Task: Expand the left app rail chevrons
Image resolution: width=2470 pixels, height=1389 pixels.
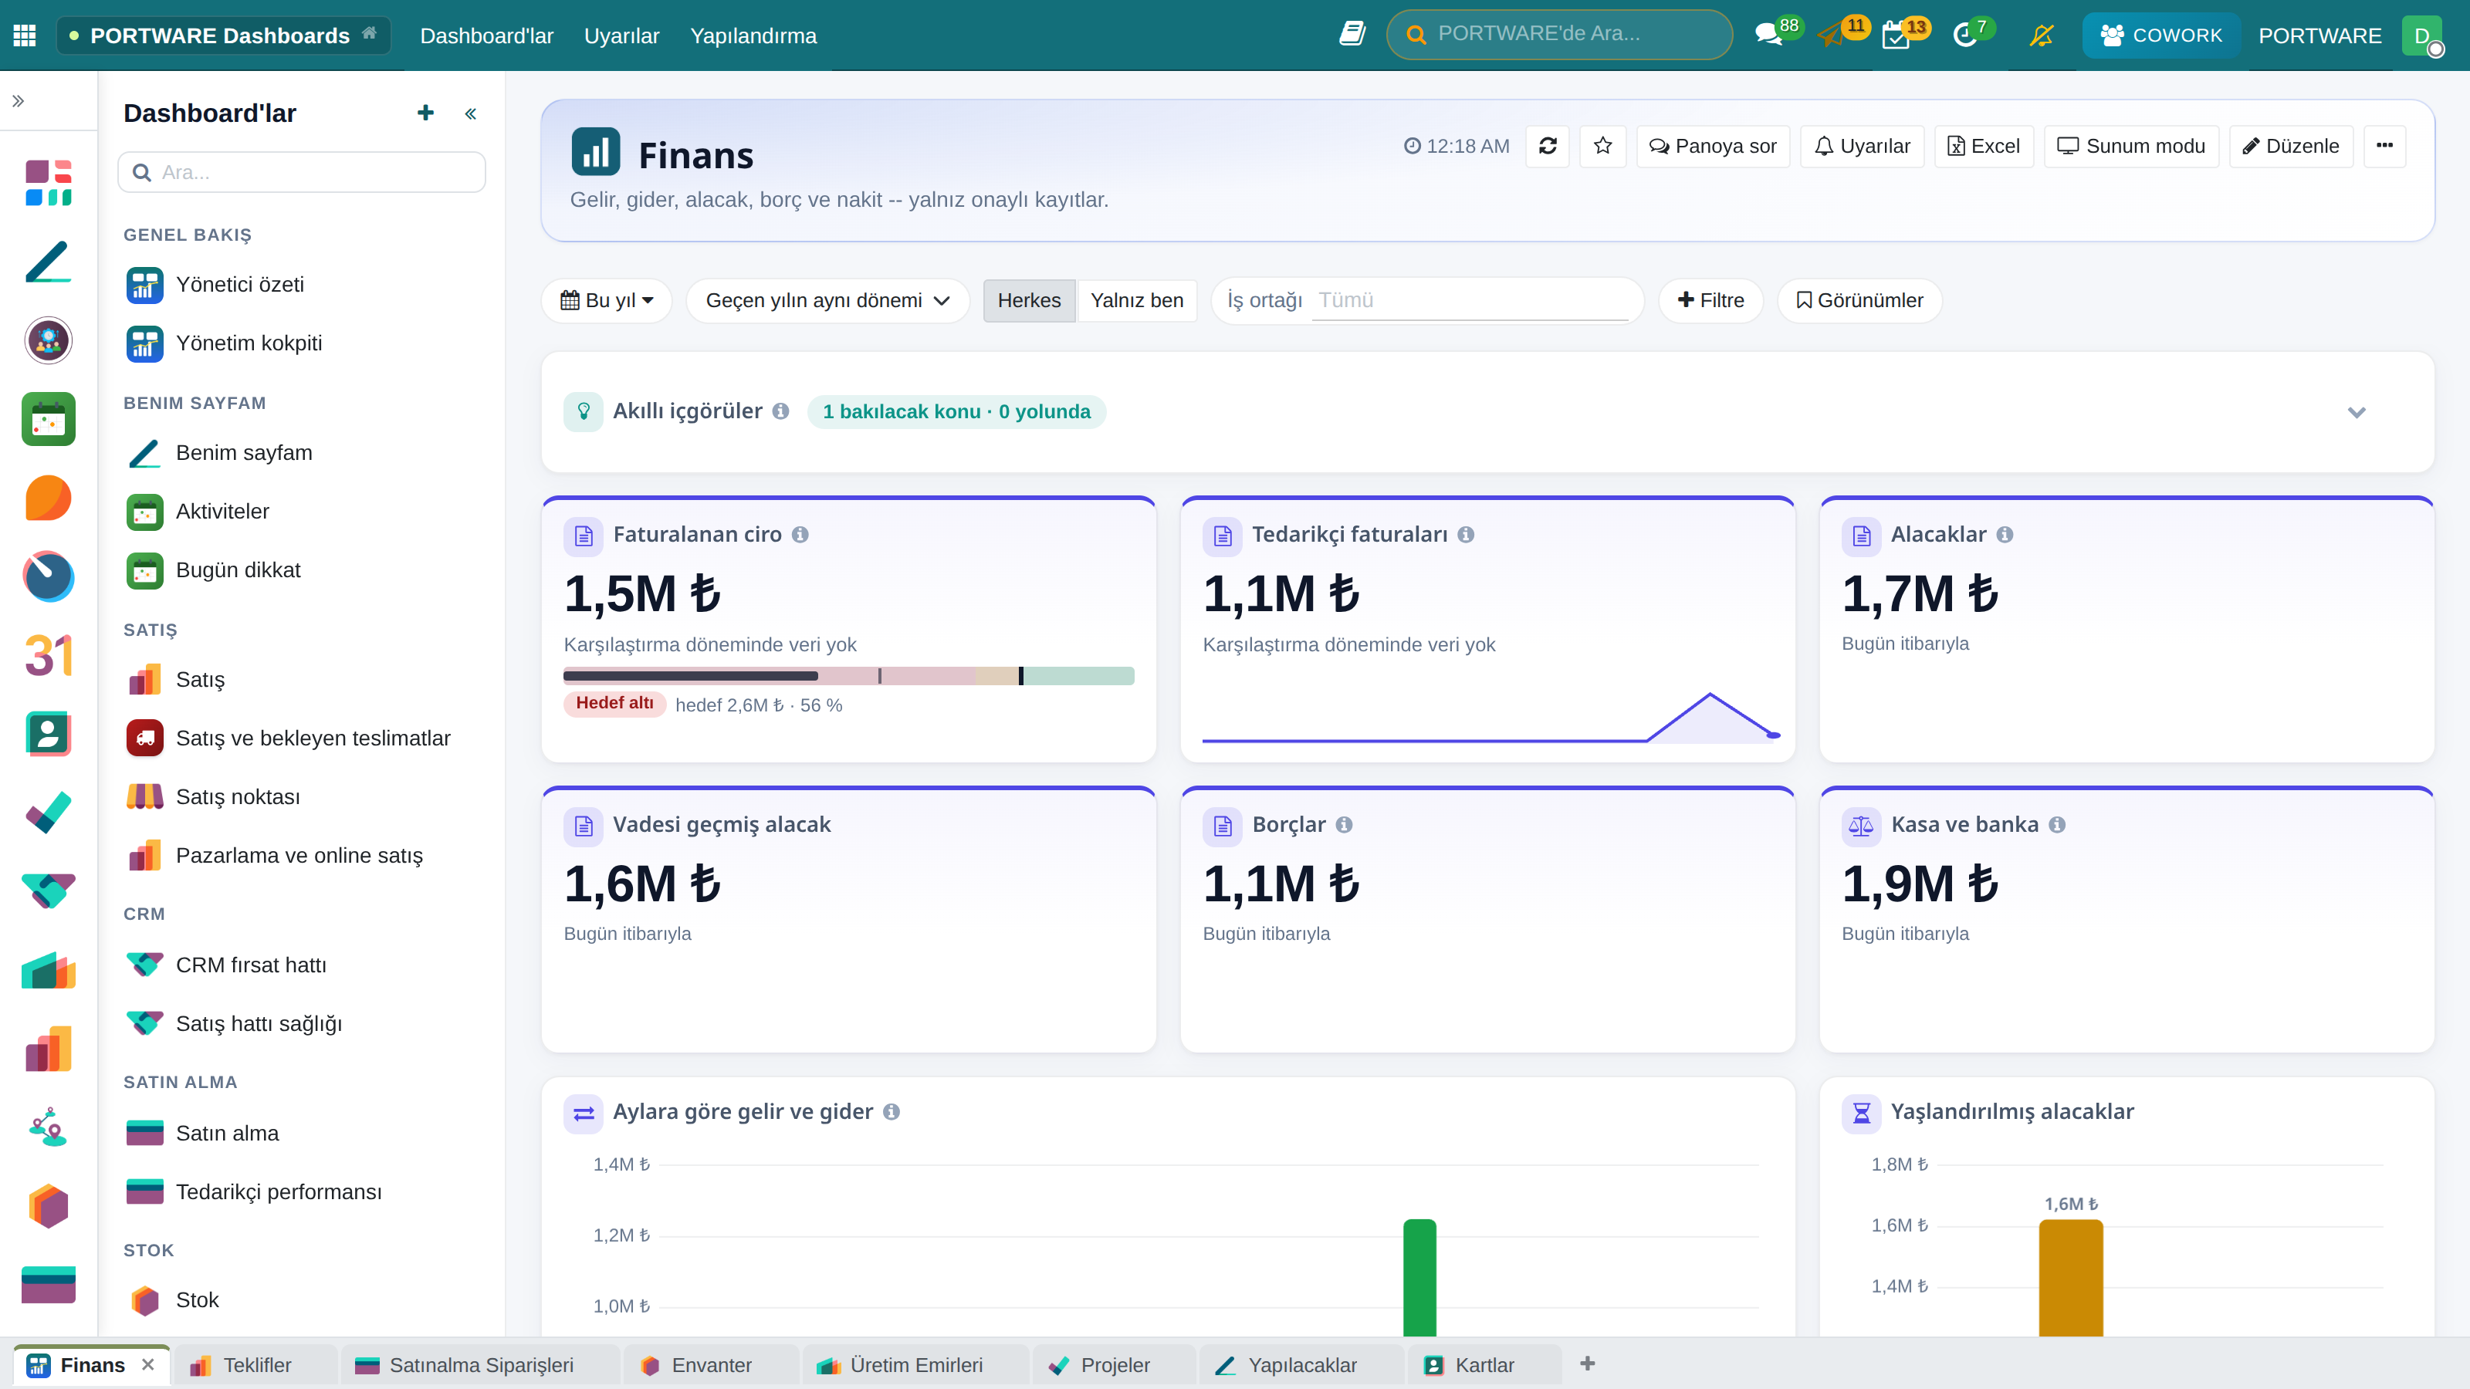Action: [x=19, y=100]
